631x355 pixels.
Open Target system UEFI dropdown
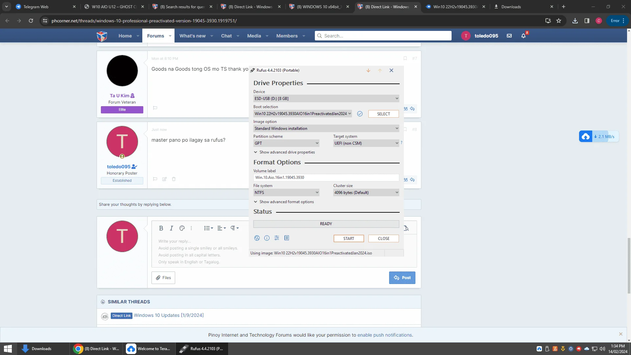click(366, 143)
